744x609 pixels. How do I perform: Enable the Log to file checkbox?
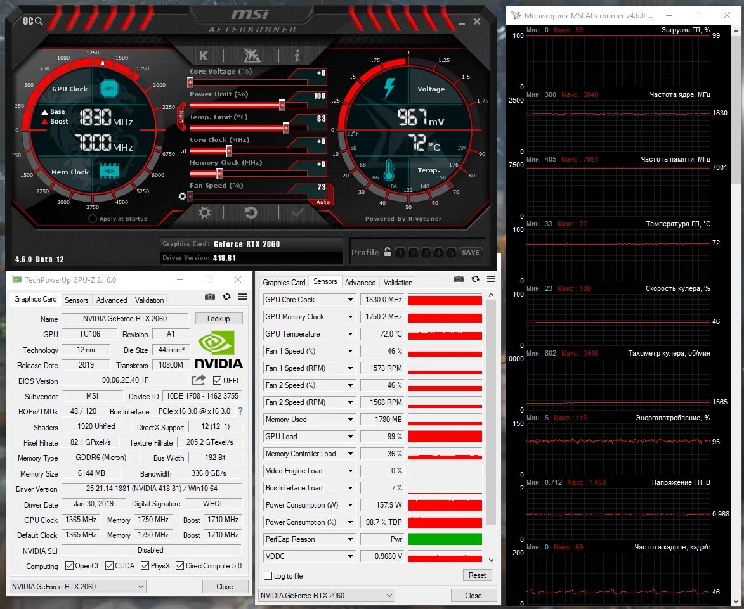[268, 576]
